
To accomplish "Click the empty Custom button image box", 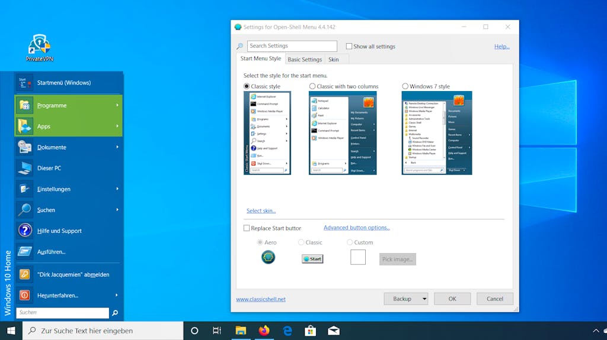I will 357,257.
